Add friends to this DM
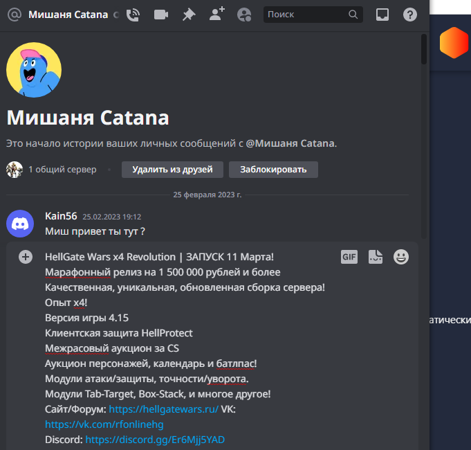The image size is (471, 450). pyautogui.click(x=217, y=14)
